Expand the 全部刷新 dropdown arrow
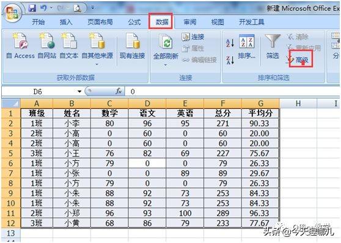Screen dimensions: 341x243 click(x=166, y=65)
